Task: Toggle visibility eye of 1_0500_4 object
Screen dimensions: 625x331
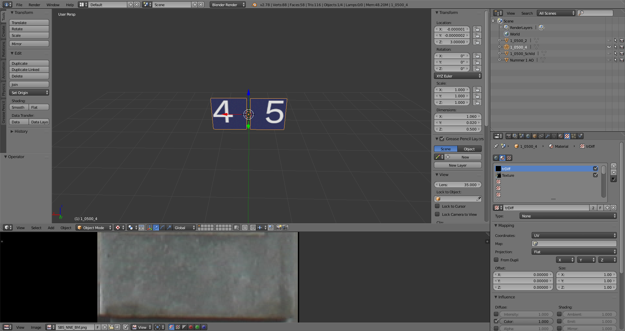Action: 609,47
